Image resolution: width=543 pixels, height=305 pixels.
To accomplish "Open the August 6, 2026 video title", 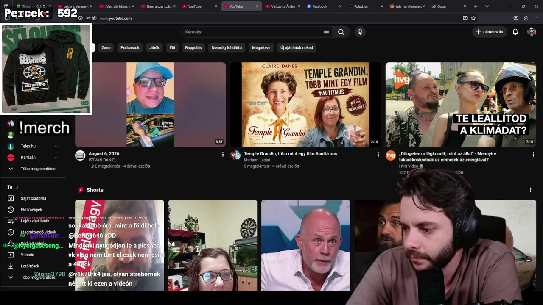I will 104,154.
